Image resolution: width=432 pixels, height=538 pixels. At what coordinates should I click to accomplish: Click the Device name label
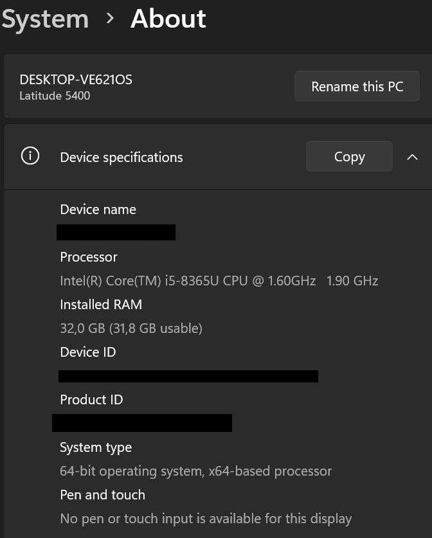click(x=98, y=209)
